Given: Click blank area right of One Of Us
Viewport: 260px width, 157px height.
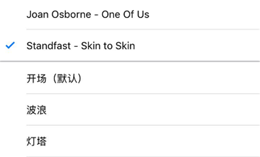Looking at the screenshot, I should [204, 15].
